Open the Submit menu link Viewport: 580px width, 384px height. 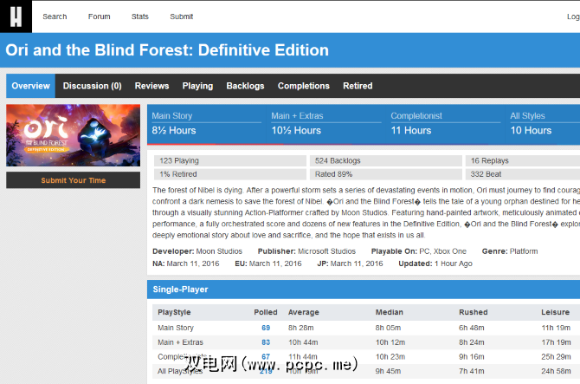click(181, 16)
